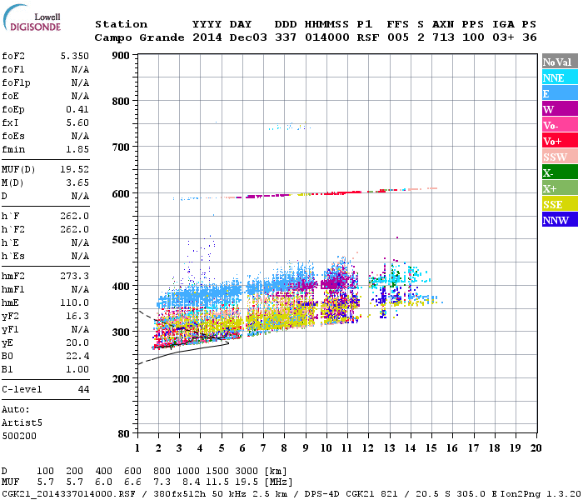583x500 pixels.
Task: Click the yE value 20.0
Action: pos(77,342)
